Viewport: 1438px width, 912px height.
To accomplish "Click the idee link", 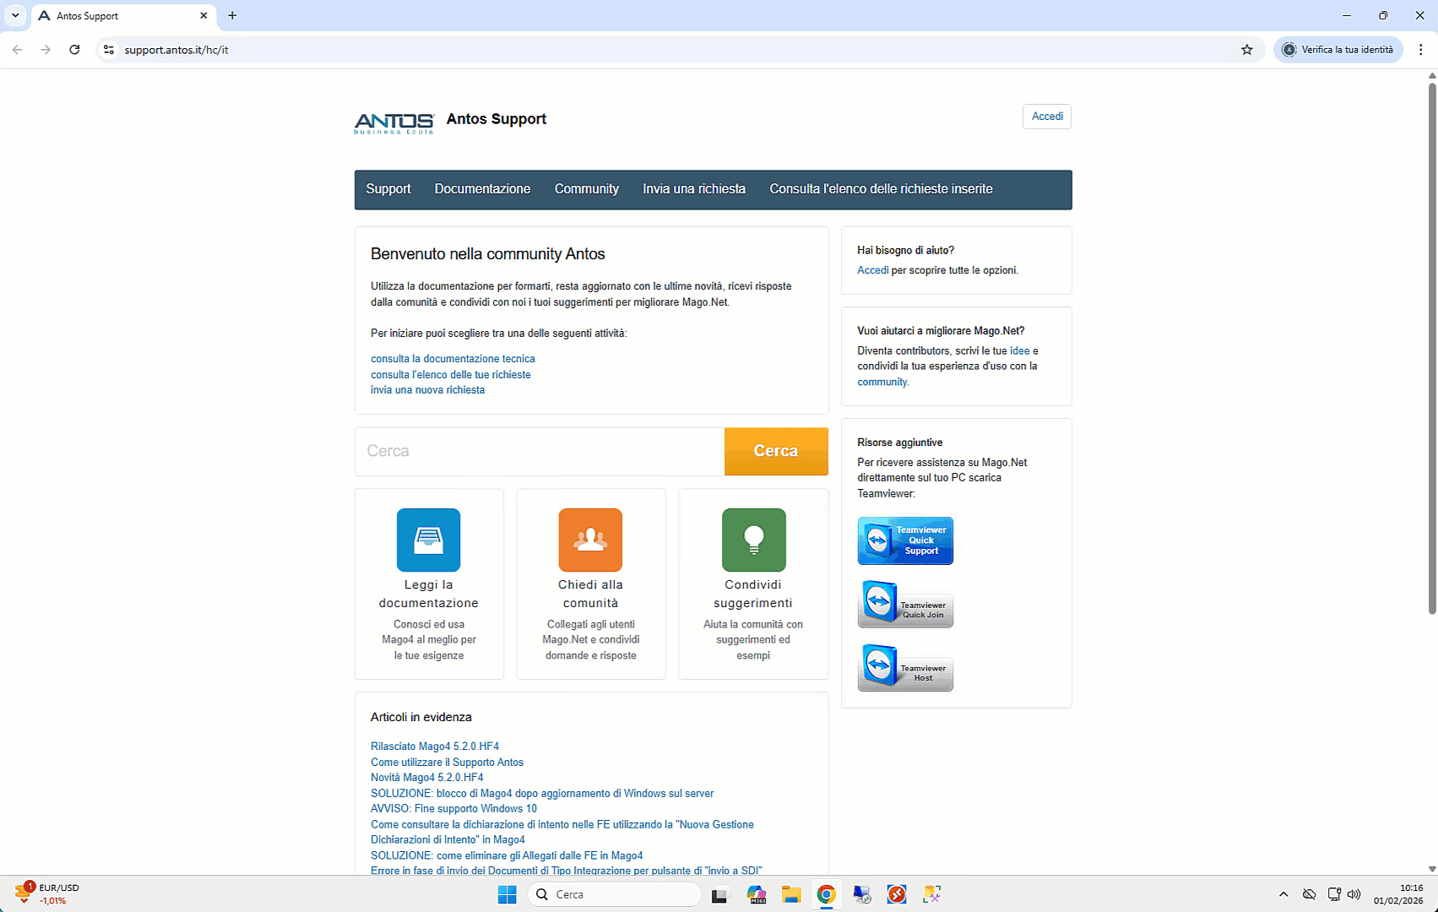I will [x=1019, y=350].
